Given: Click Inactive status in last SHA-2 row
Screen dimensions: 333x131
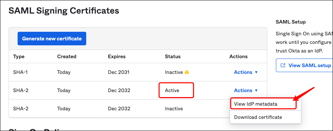Looking at the screenshot, I should [x=174, y=109].
